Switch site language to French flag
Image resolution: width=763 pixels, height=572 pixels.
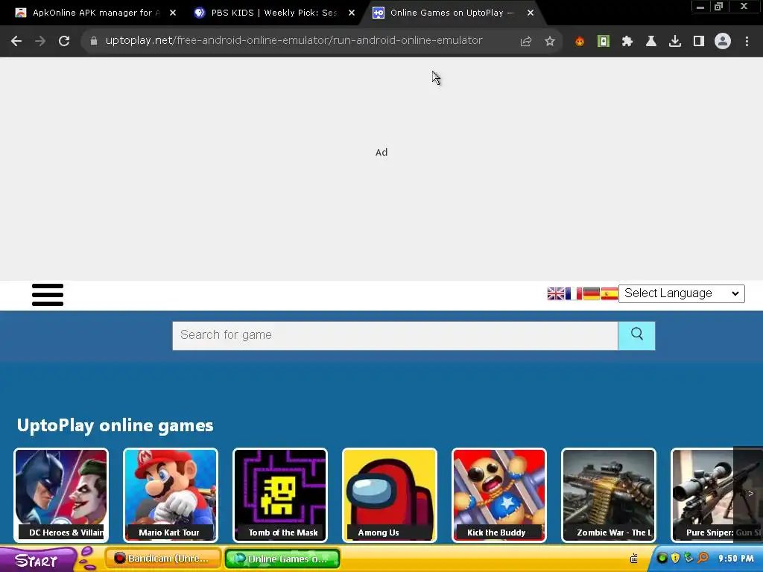pyautogui.click(x=573, y=293)
